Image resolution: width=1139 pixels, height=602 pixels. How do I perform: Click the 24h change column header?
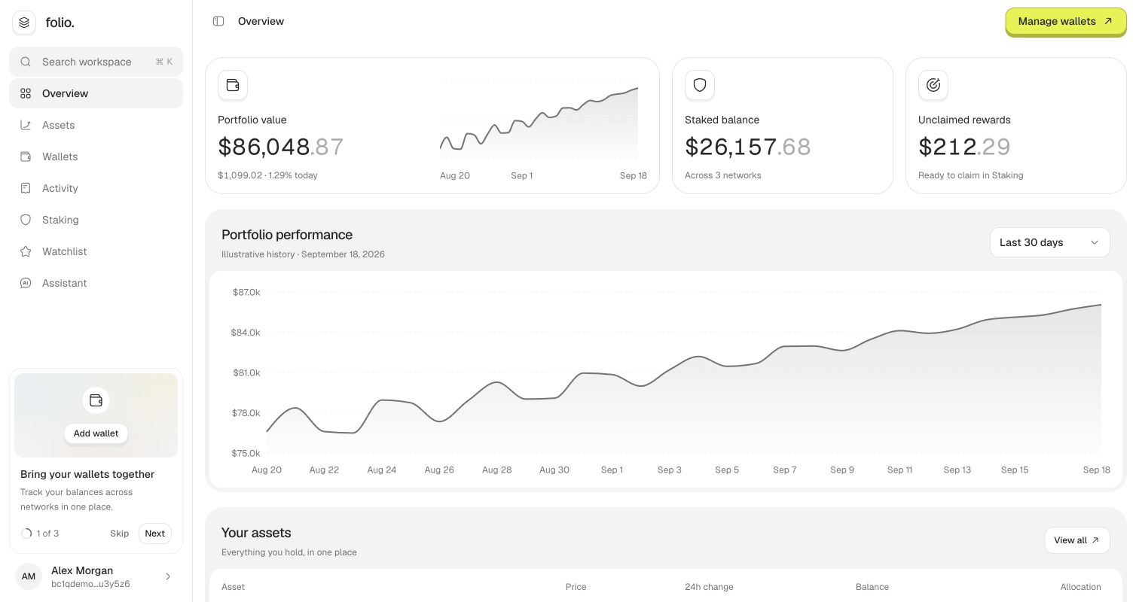[x=709, y=587]
